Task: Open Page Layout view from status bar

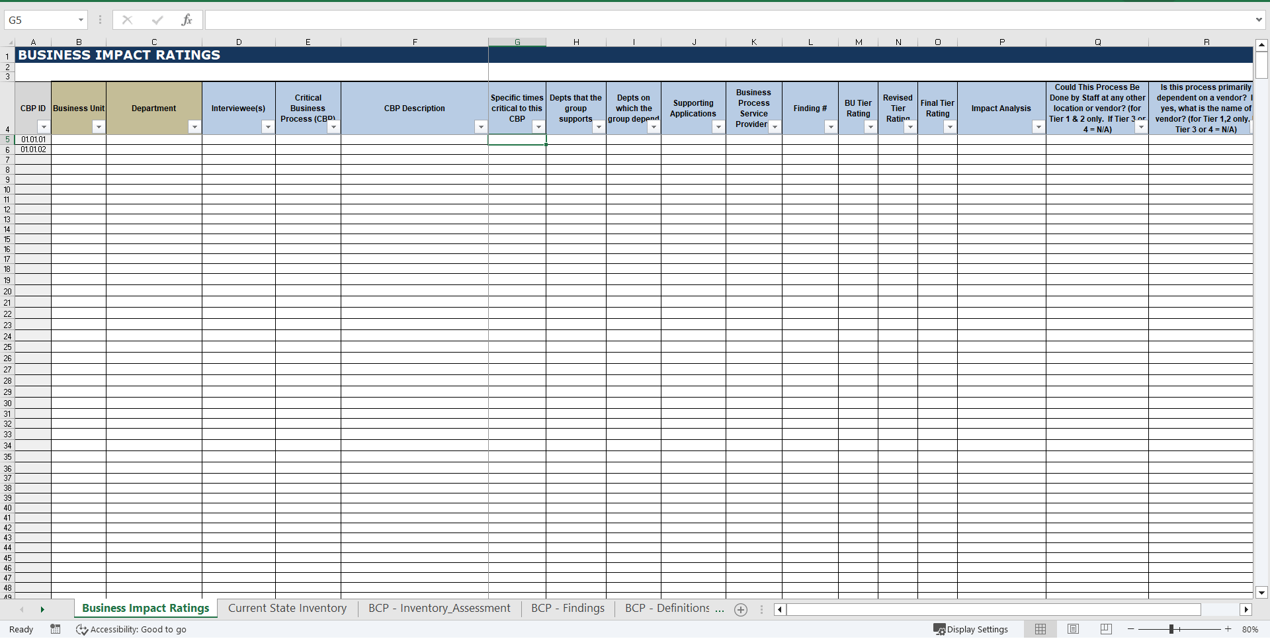Action: pyautogui.click(x=1073, y=629)
